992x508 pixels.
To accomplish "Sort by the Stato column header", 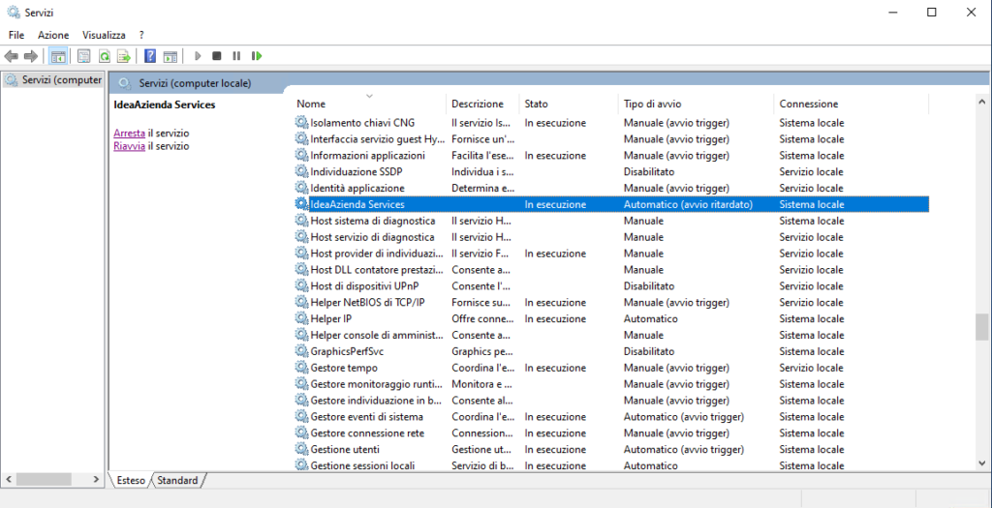I will [x=569, y=104].
